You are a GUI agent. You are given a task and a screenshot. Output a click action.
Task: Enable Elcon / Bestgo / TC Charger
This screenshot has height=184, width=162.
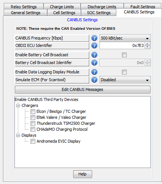coord(33,111)
